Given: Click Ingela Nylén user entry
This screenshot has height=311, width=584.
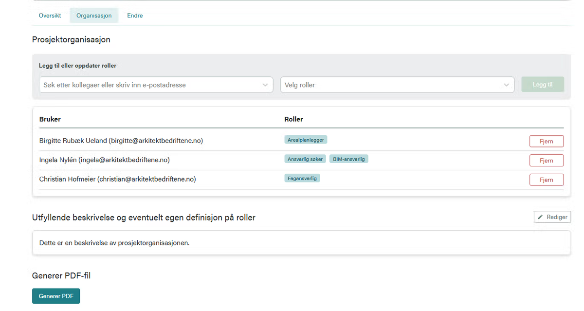Looking at the screenshot, I should click(x=105, y=160).
